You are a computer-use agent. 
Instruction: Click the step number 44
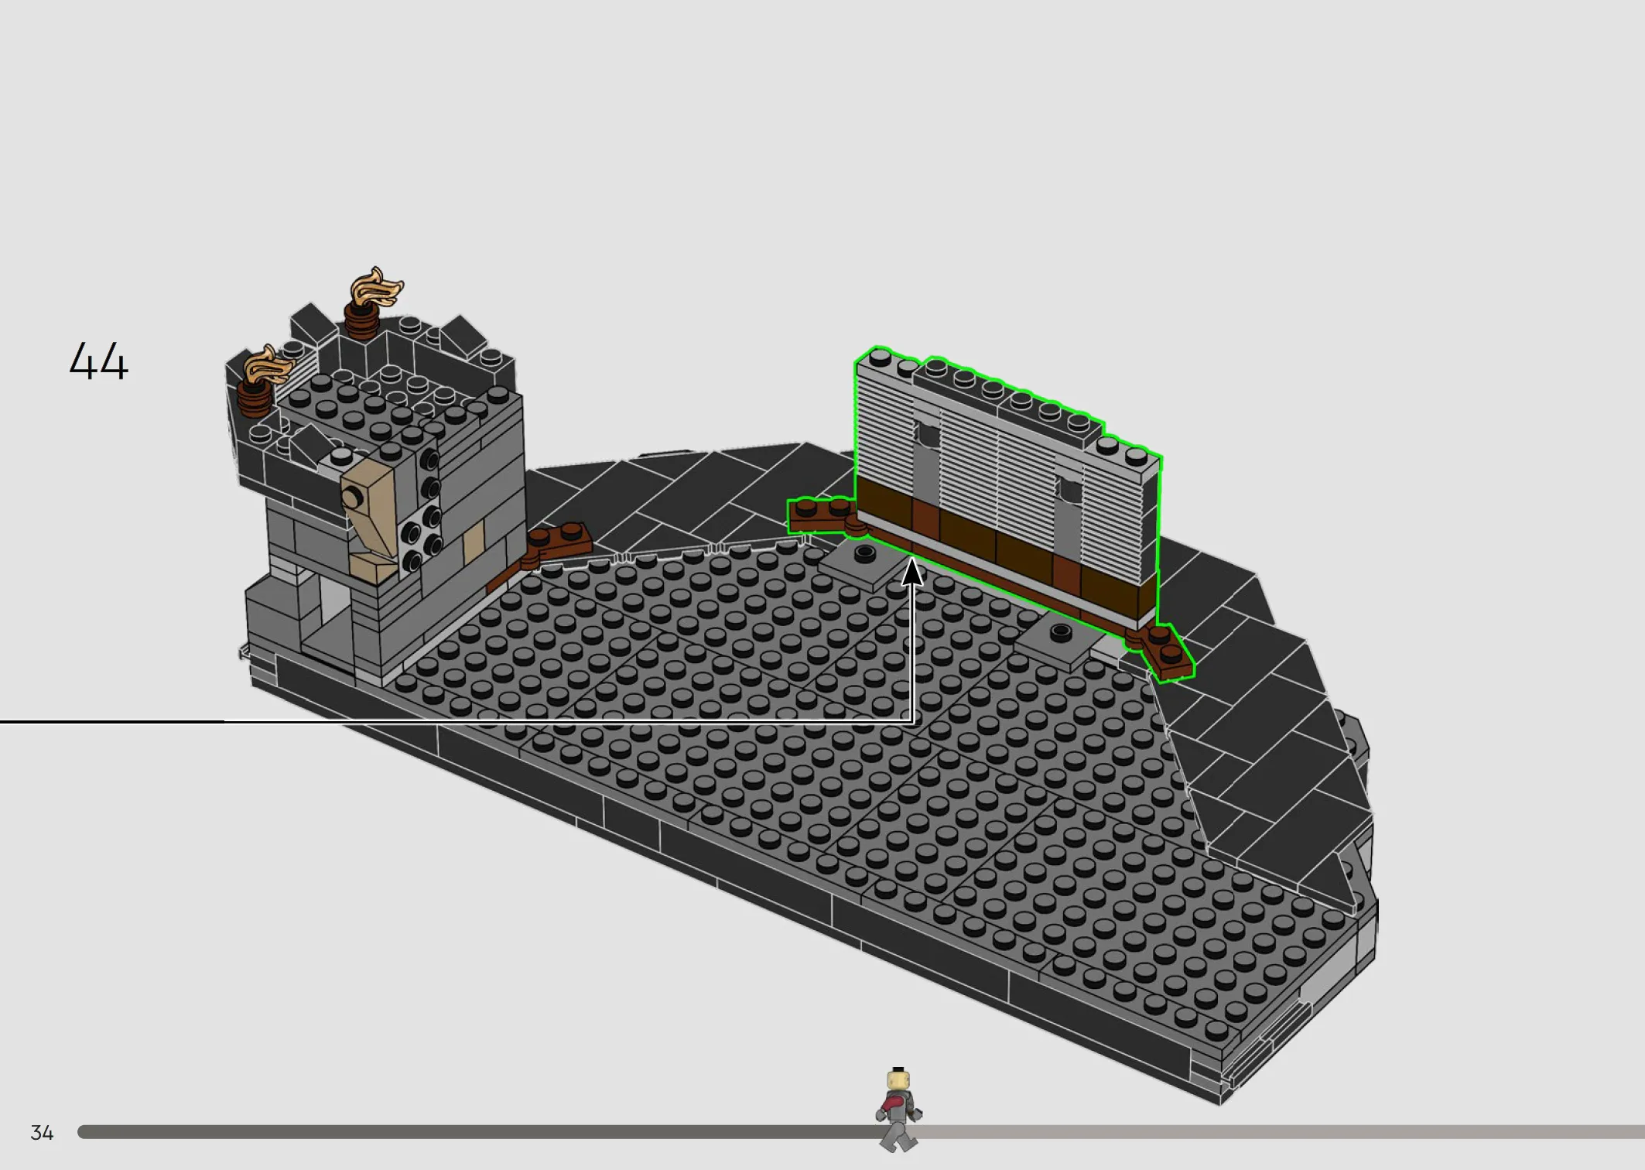point(98,361)
